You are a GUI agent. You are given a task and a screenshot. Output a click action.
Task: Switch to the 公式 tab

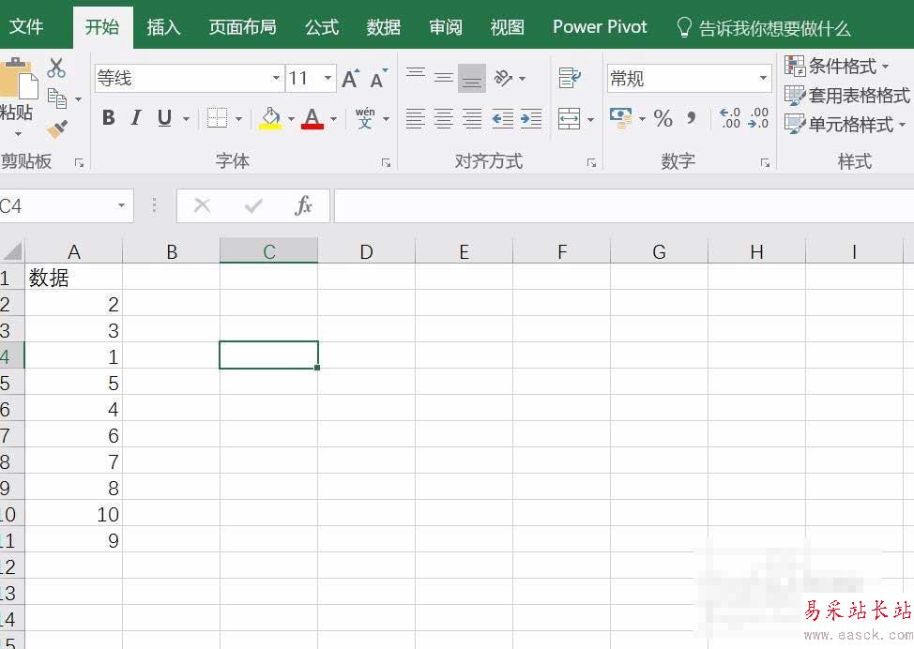click(322, 27)
